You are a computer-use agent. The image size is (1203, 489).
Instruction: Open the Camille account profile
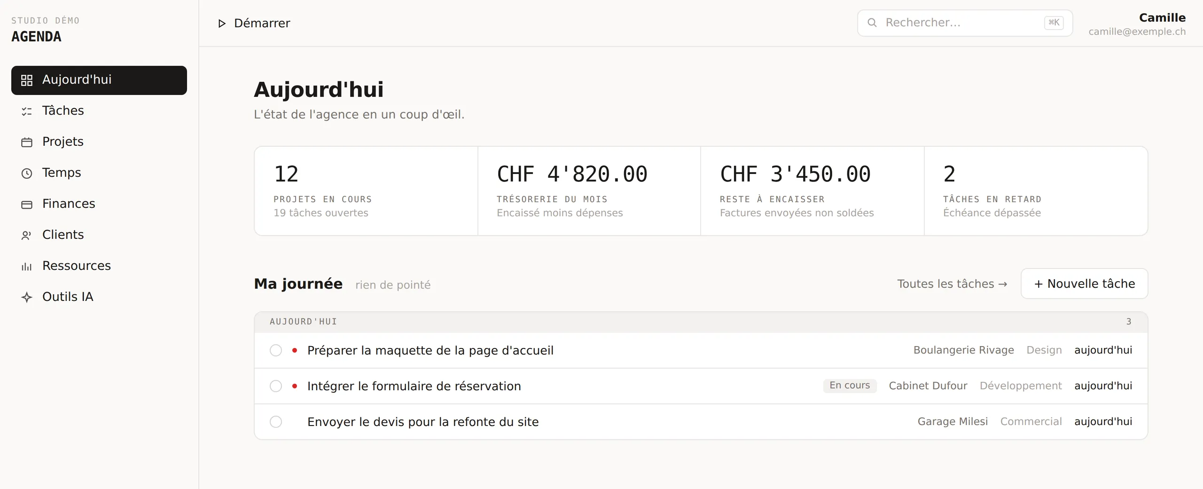pyautogui.click(x=1137, y=24)
